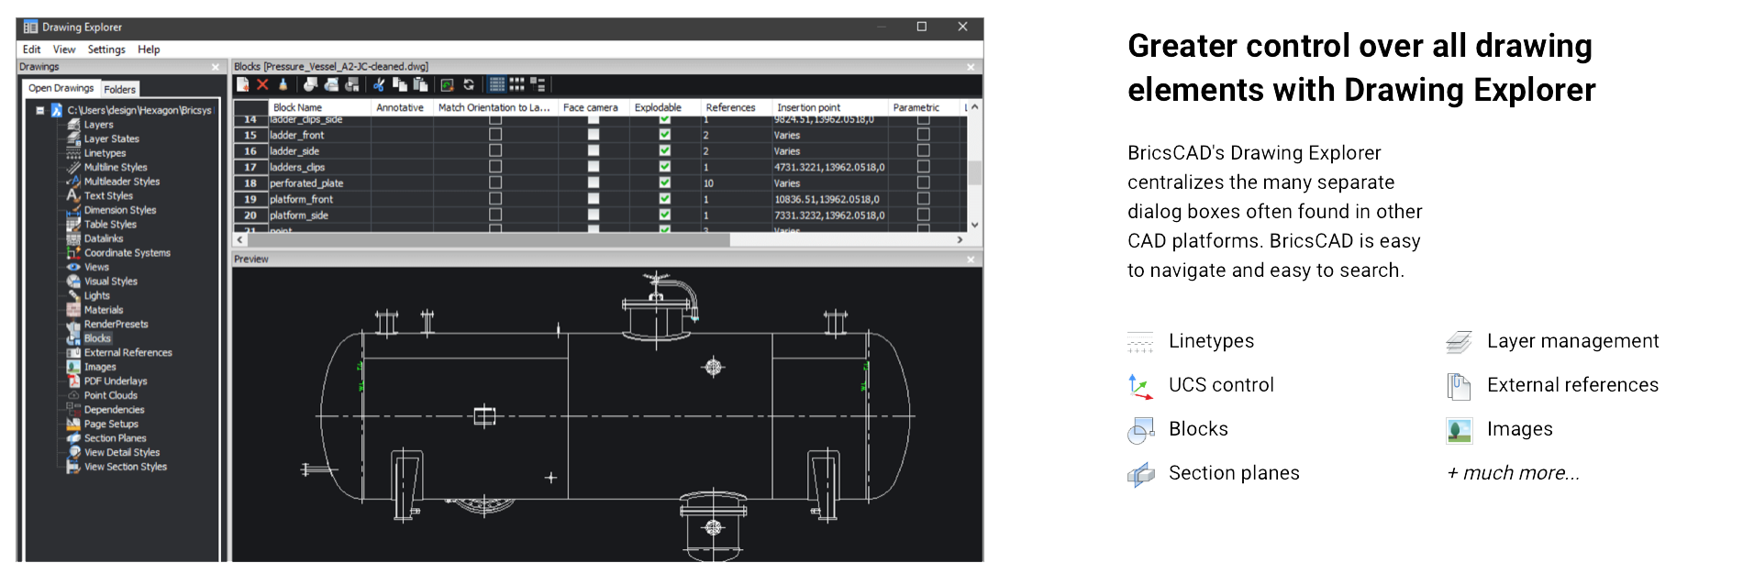This screenshot has height=574, width=1754.
Task: Sort by the Block Name column header
Action: 297,107
